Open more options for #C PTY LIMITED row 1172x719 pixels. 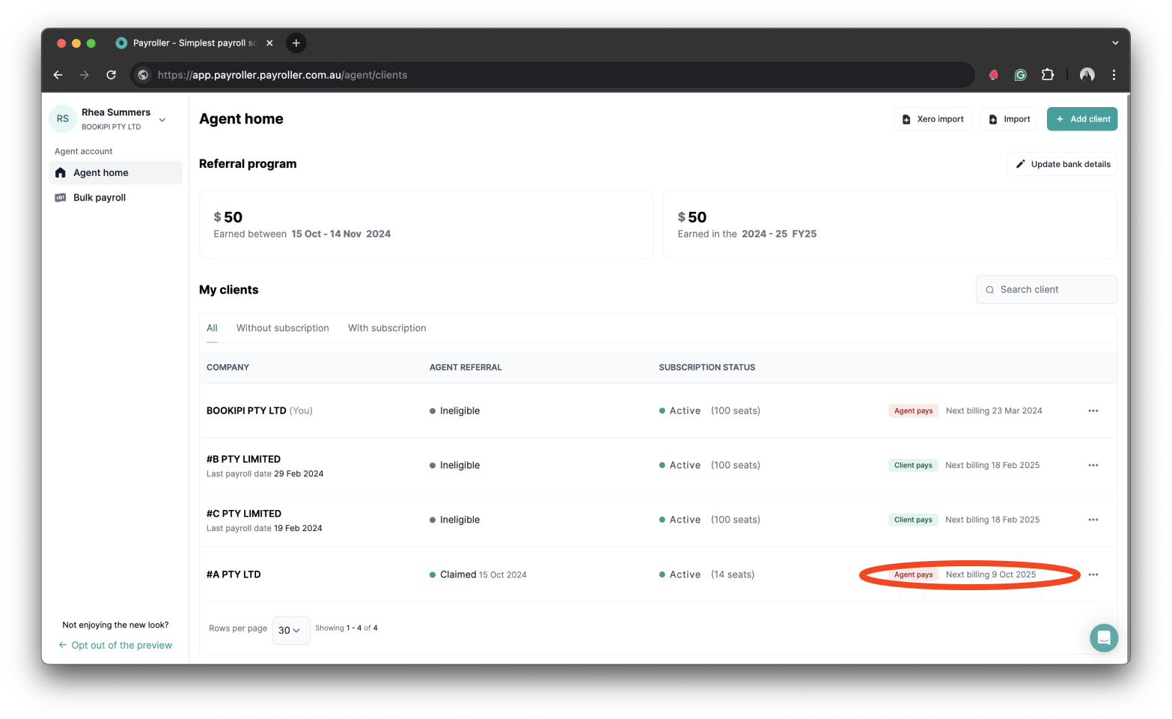coord(1093,520)
